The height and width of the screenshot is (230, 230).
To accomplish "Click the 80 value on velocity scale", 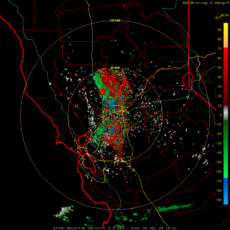I will tap(220, 39).
